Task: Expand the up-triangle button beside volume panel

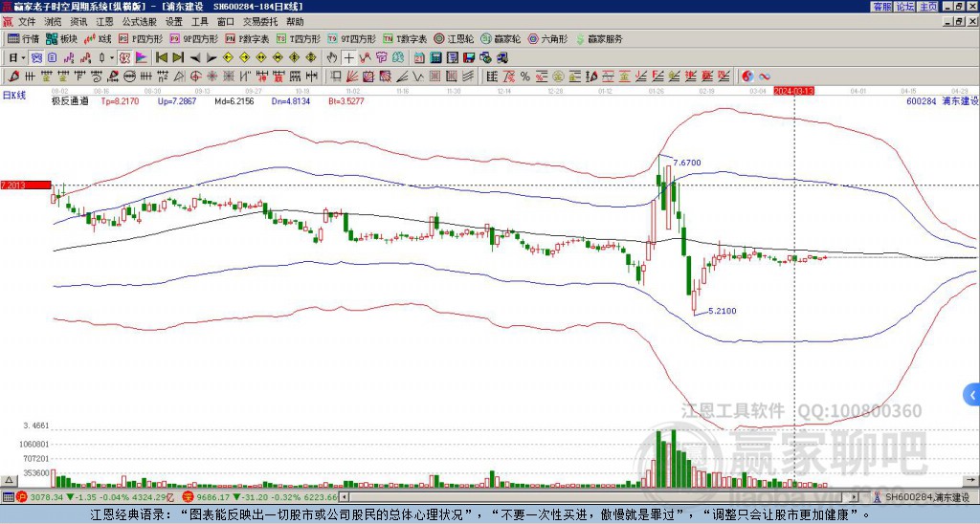Action: [9, 480]
